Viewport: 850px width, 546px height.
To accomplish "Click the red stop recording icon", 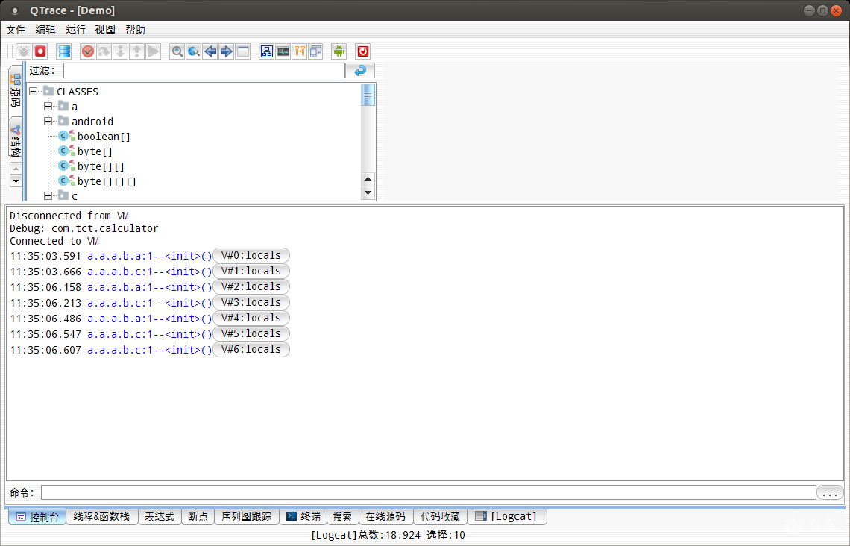I will pyautogui.click(x=40, y=51).
